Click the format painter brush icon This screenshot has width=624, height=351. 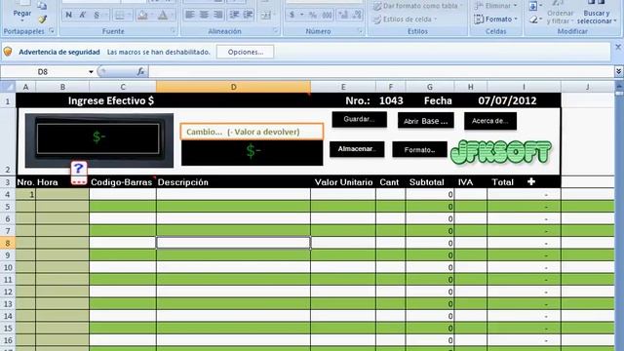(43, 19)
